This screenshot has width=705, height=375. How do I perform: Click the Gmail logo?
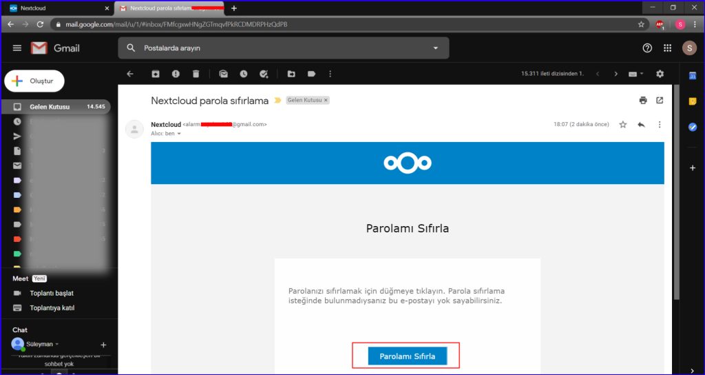point(55,48)
